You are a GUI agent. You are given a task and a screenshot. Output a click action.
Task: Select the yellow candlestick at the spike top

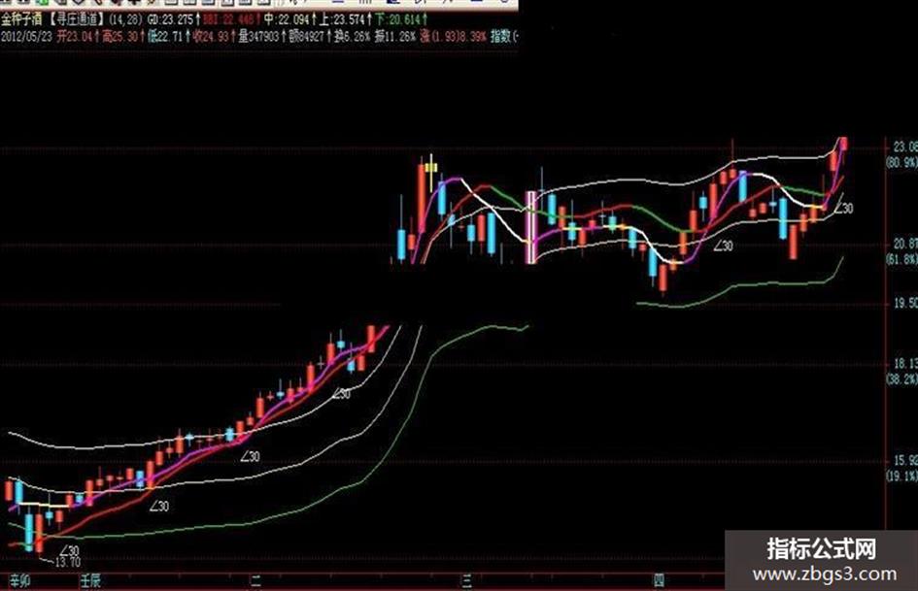pos(431,168)
